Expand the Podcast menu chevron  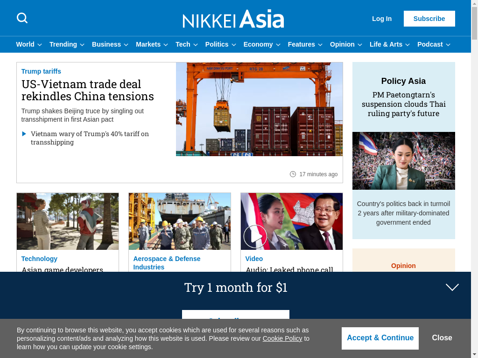coord(448,45)
